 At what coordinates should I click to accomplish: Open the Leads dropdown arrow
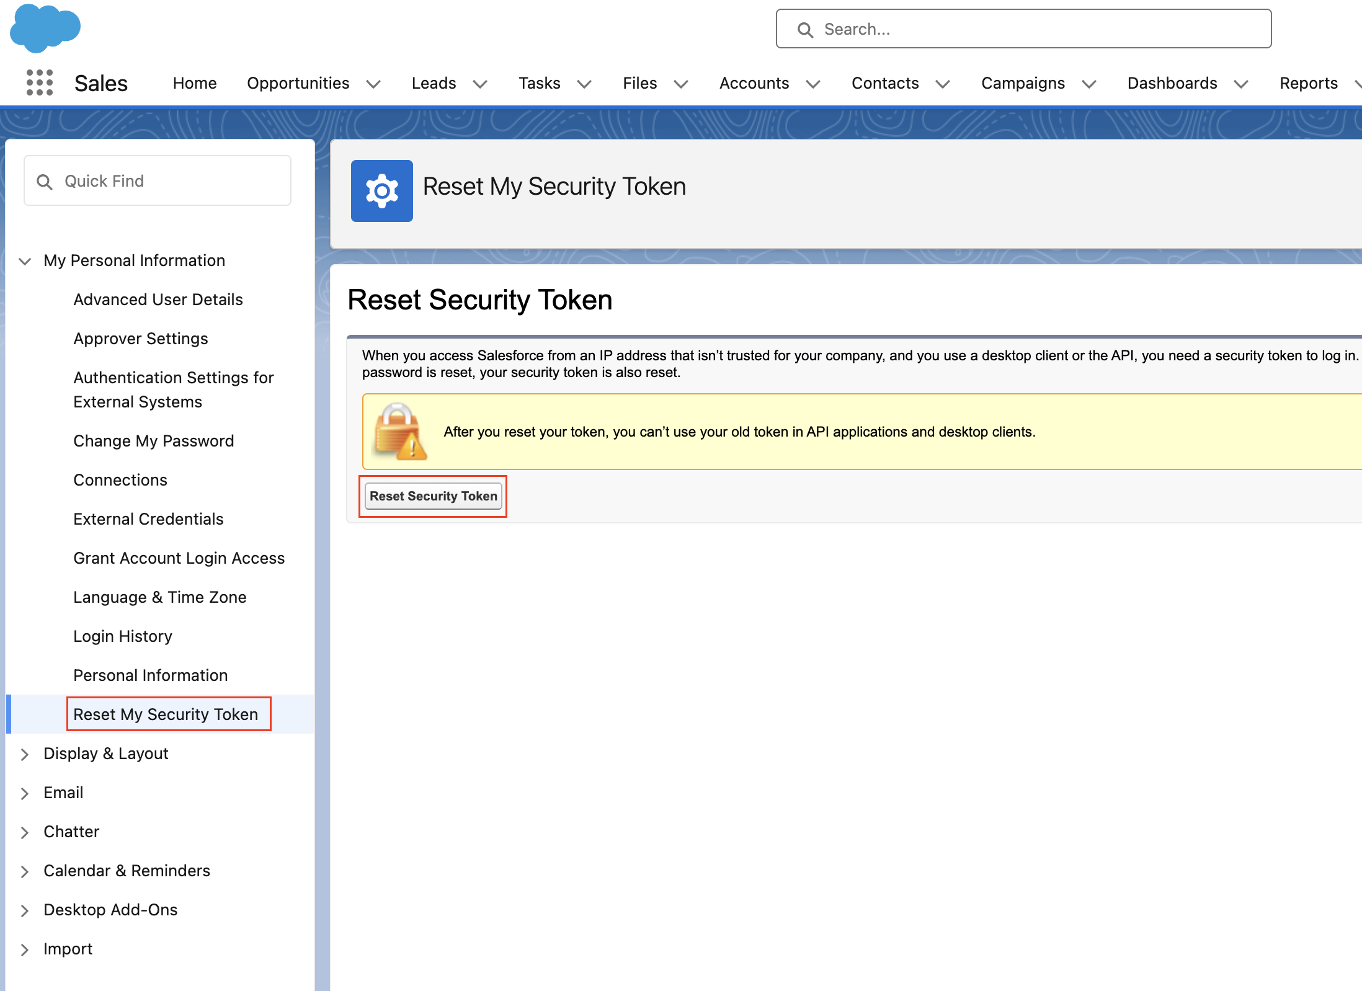click(x=480, y=84)
